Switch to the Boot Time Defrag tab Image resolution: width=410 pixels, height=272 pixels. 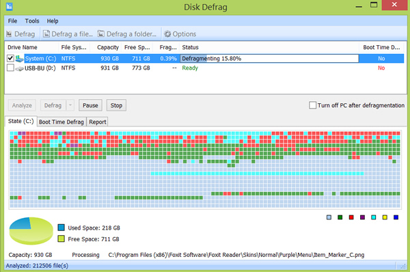(x=61, y=122)
